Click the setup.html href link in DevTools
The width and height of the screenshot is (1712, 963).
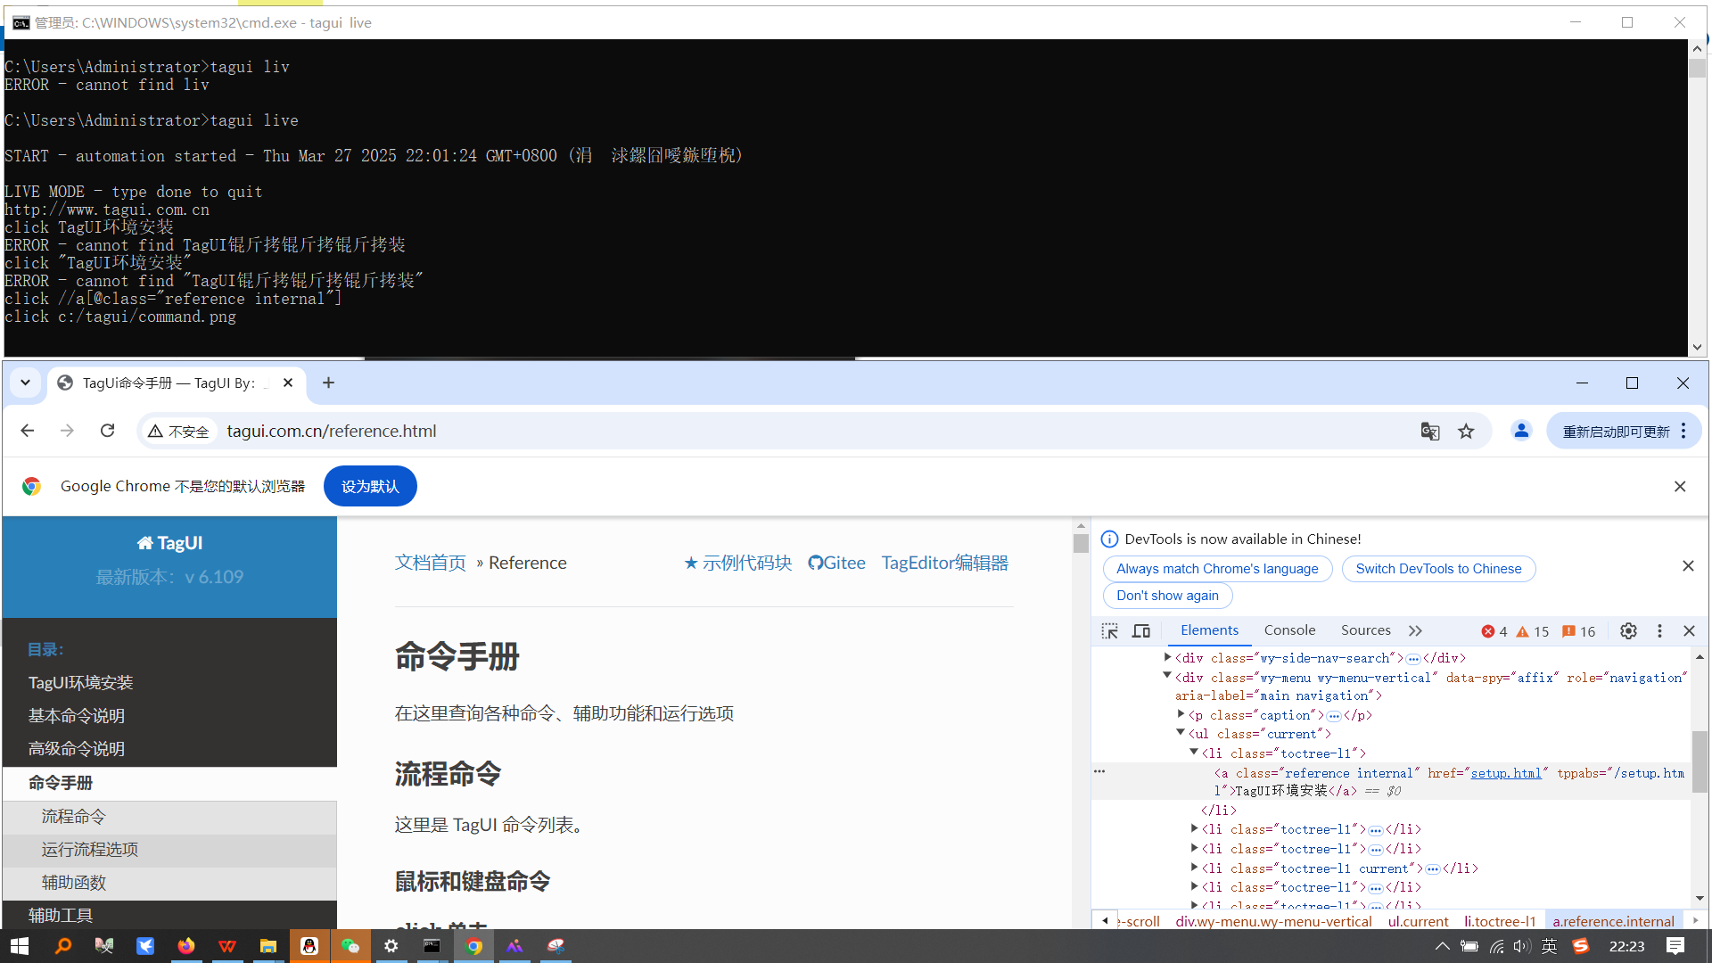[x=1506, y=773]
